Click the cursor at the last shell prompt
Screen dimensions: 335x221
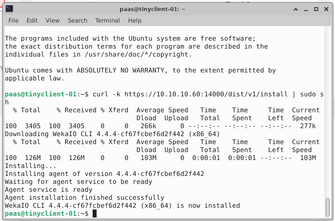[x=95, y=213]
